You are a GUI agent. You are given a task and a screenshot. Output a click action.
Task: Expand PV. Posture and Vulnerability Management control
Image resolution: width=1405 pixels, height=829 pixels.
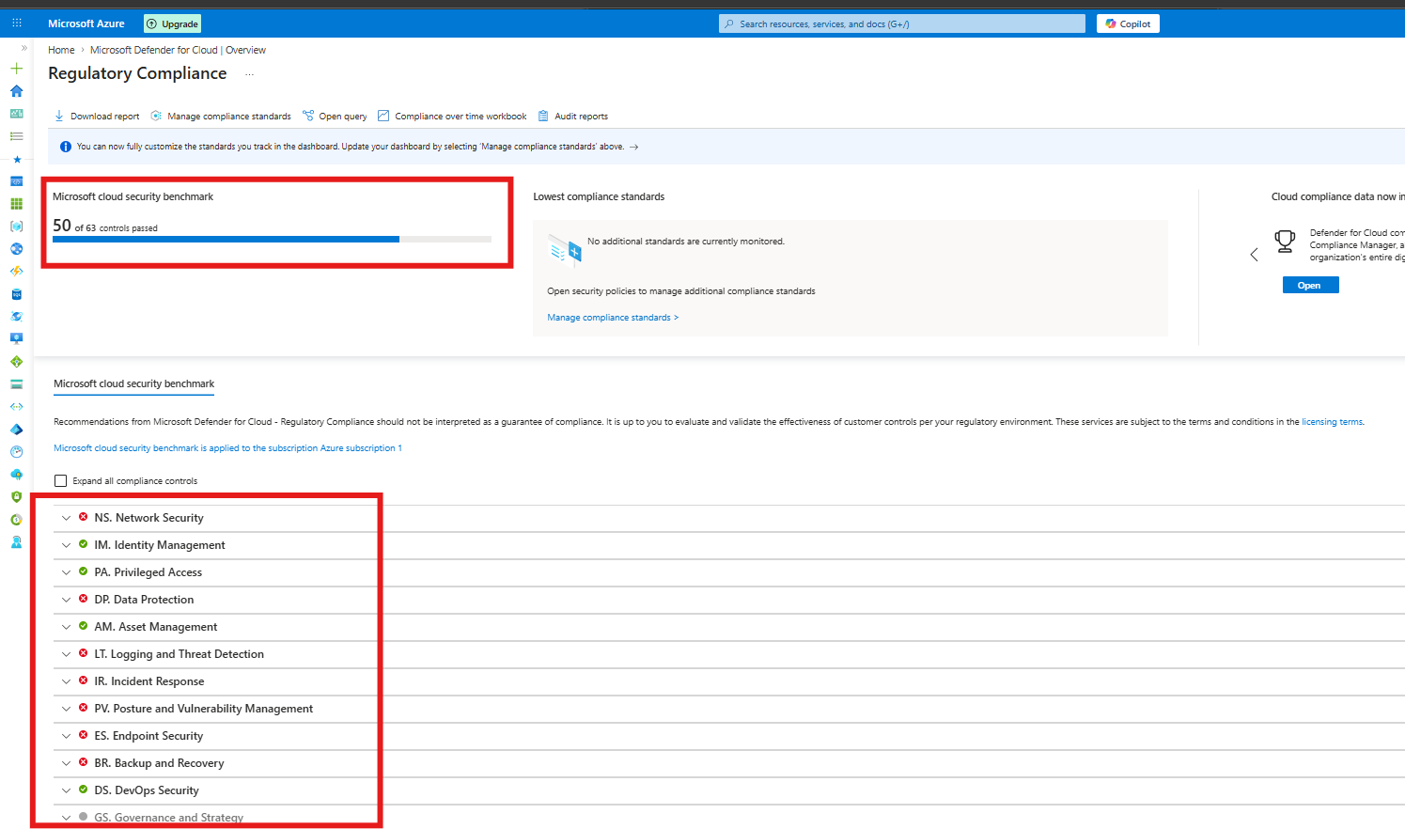tap(66, 709)
